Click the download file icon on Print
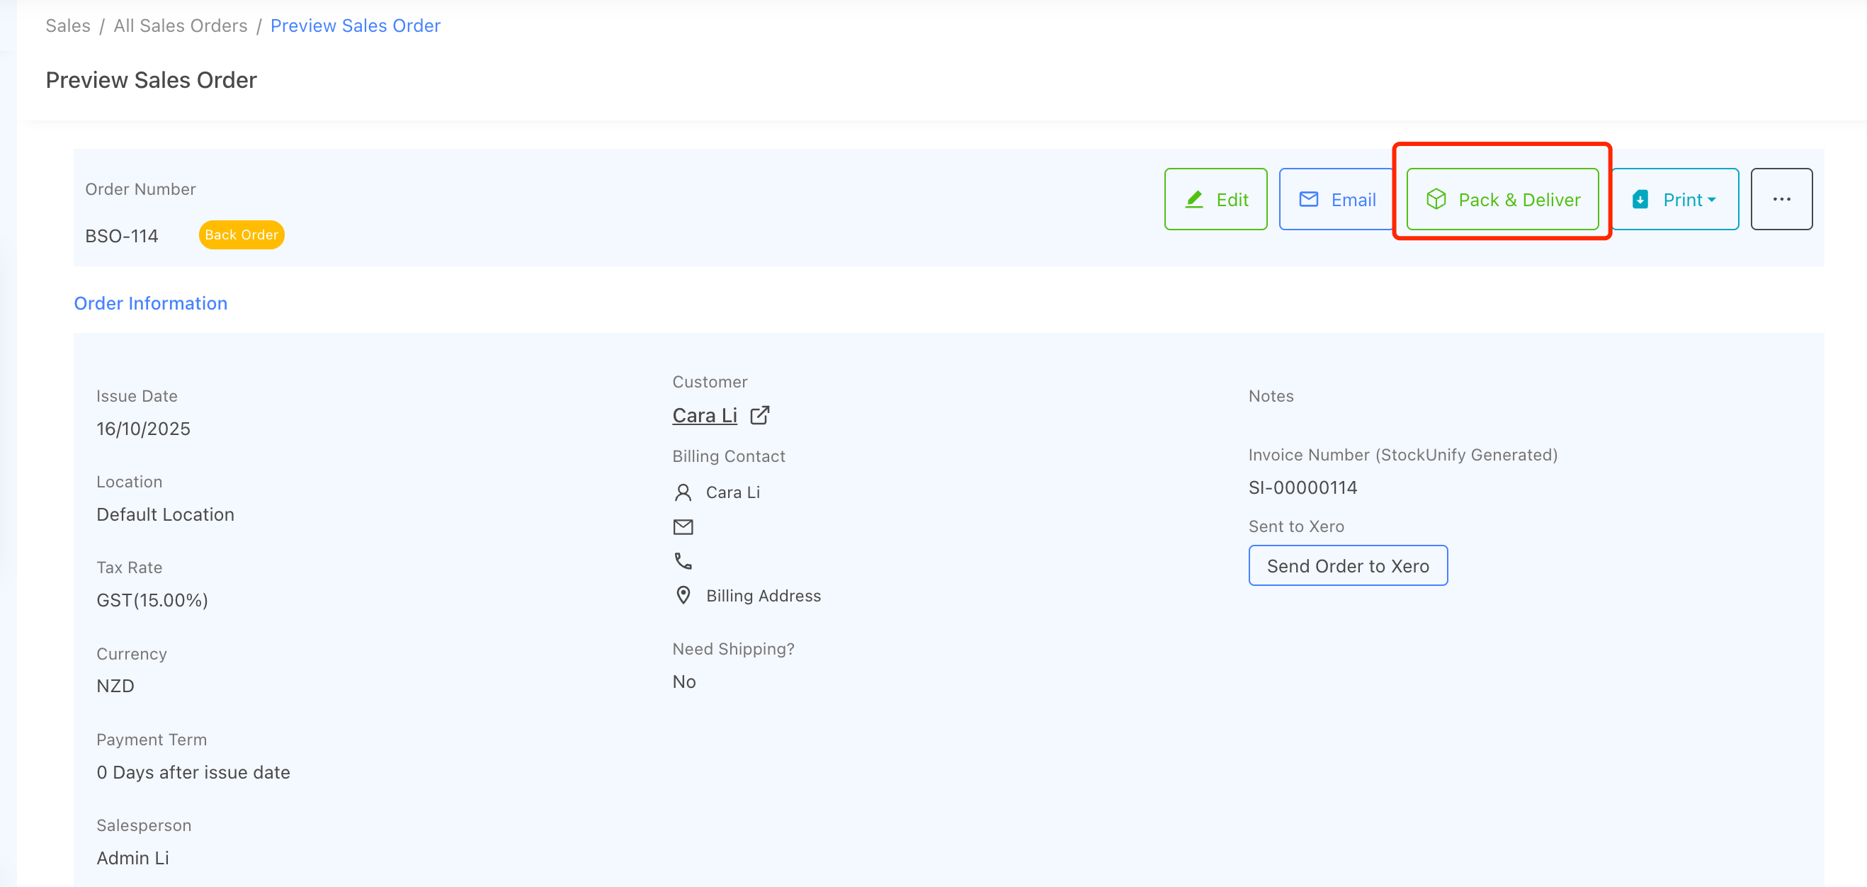Image resolution: width=1867 pixels, height=887 pixels. click(x=1640, y=199)
